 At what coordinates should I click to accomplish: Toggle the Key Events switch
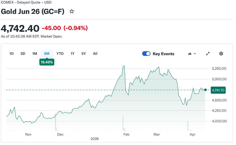pos(146,54)
